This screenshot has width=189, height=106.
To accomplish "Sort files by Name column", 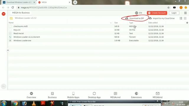I will [11, 23].
